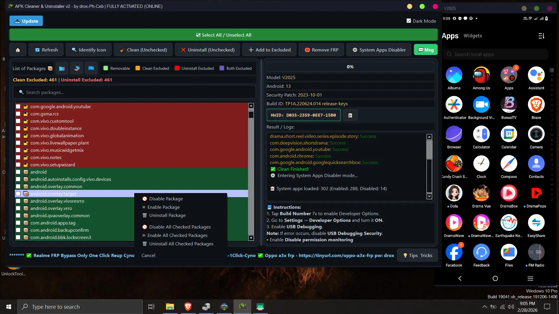Switch to Widgets tab on phone
This screenshot has height=314, width=559.
click(x=473, y=36)
